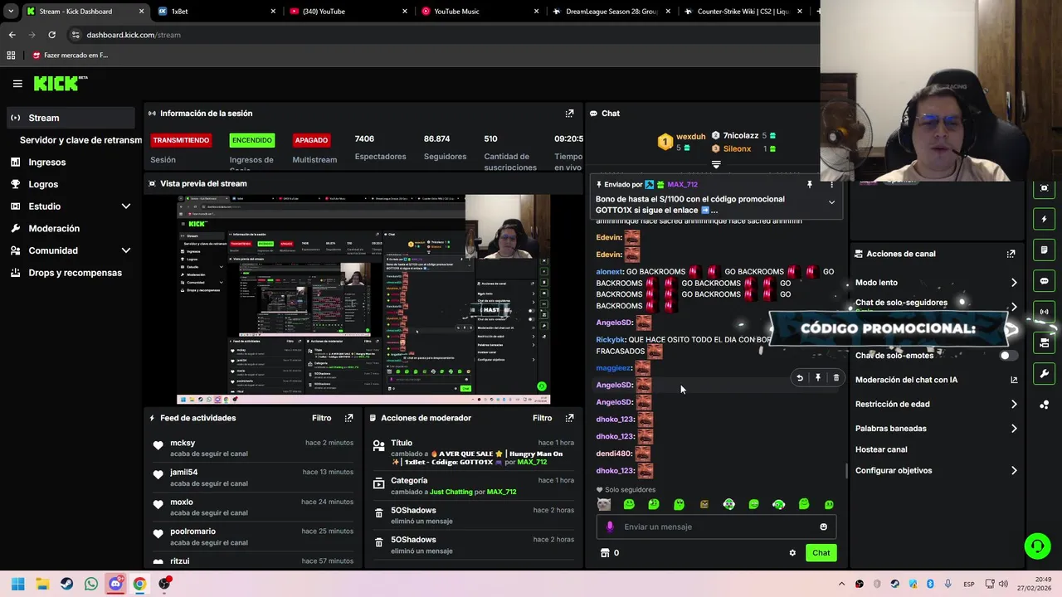Click MAX_712 link in Categoría moderator action
The image size is (1062, 597).
501,492
